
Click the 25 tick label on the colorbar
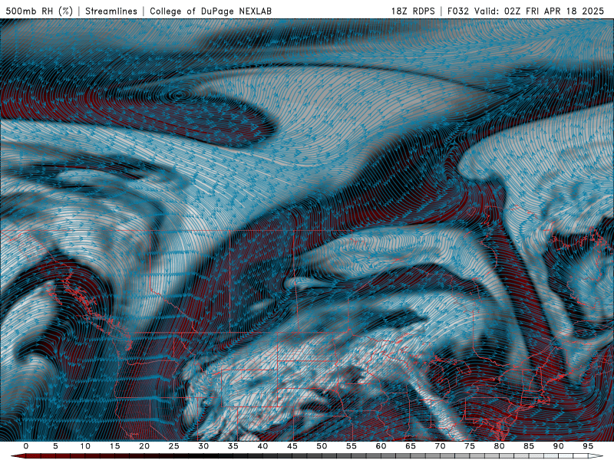pyautogui.click(x=174, y=446)
